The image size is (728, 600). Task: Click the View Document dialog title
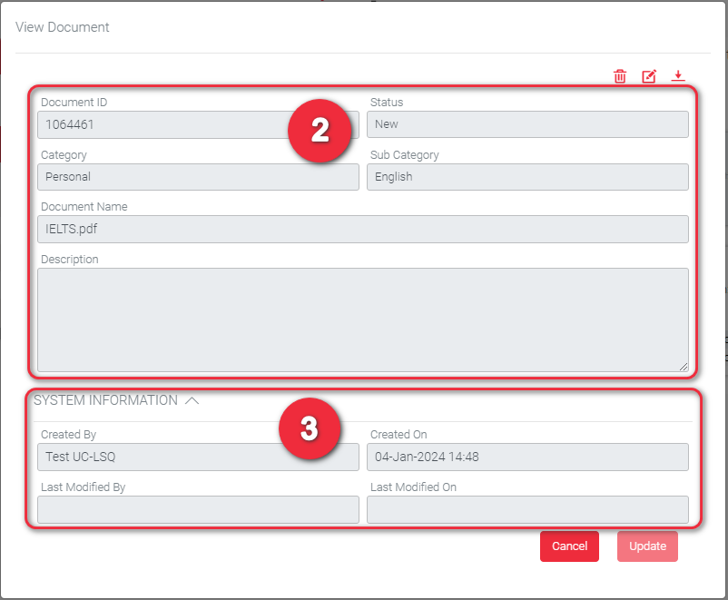(x=63, y=27)
